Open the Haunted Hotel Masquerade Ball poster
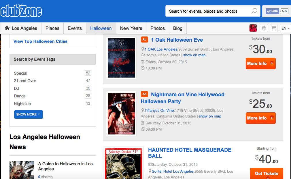The image size is (291, 179). tap(123, 163)
